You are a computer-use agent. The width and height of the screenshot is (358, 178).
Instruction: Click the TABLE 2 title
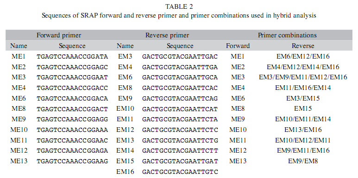[x=179, y=7]
